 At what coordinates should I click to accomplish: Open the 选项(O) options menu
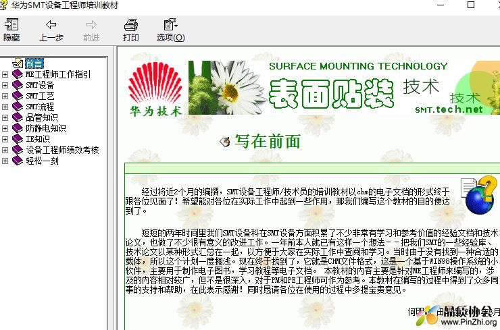(x=170, y=30)
